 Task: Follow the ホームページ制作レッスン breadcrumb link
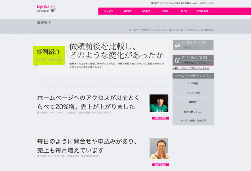tap(190, 30)
